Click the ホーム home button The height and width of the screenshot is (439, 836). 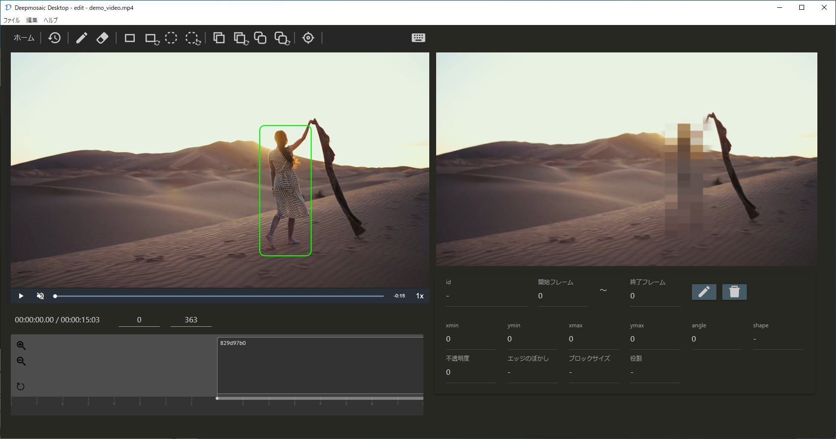pos(24,38)
